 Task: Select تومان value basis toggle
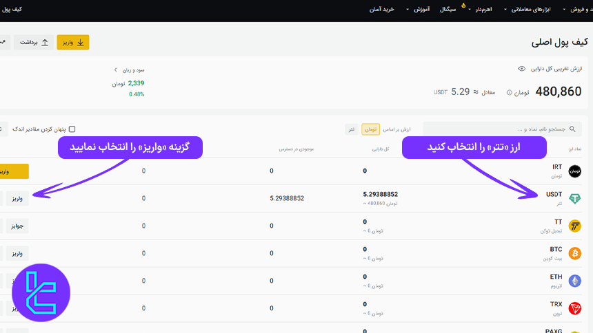pos(370,129)
